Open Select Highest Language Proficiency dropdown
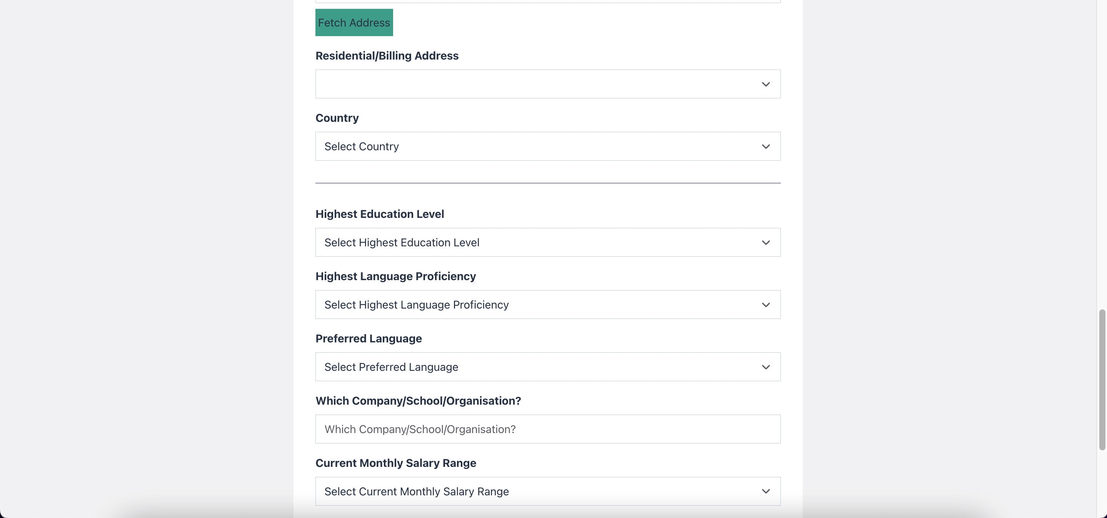This screenshot has width=1107, height=518. pos(548,305)
